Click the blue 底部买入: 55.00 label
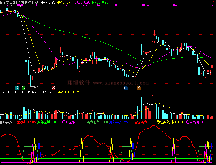216x165 pixels. coord(121,122)
